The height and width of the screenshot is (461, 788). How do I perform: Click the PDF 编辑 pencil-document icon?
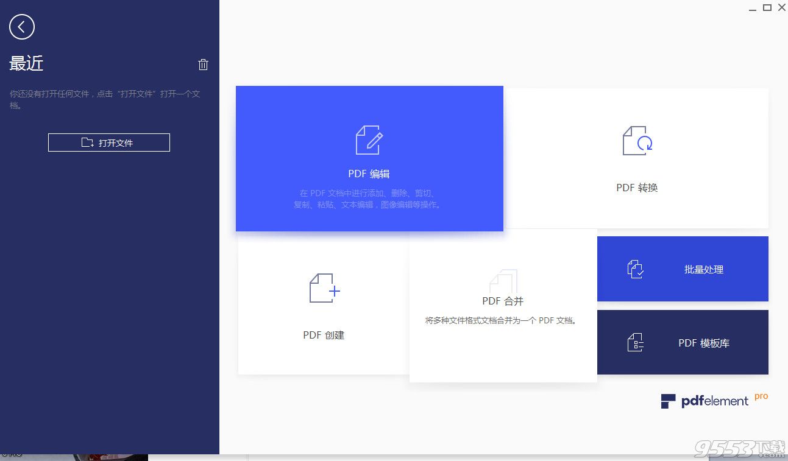click(x=369, y=139)
